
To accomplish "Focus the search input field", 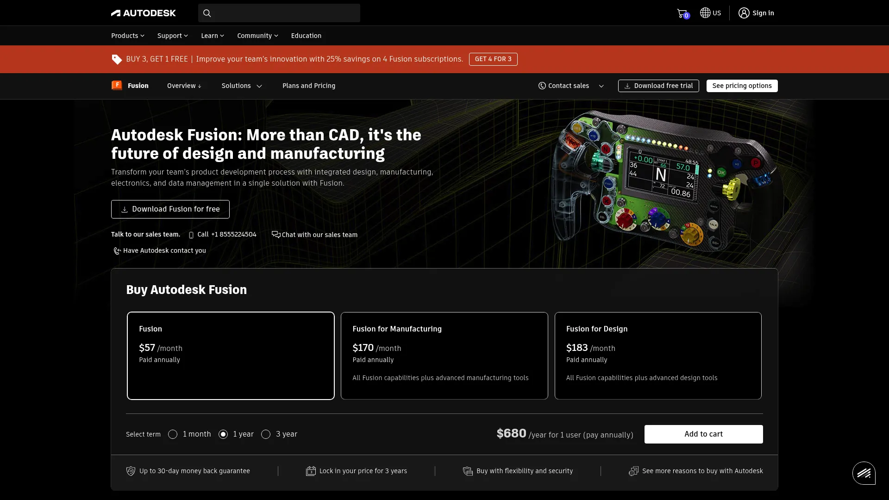I will [x=279, y=13].
